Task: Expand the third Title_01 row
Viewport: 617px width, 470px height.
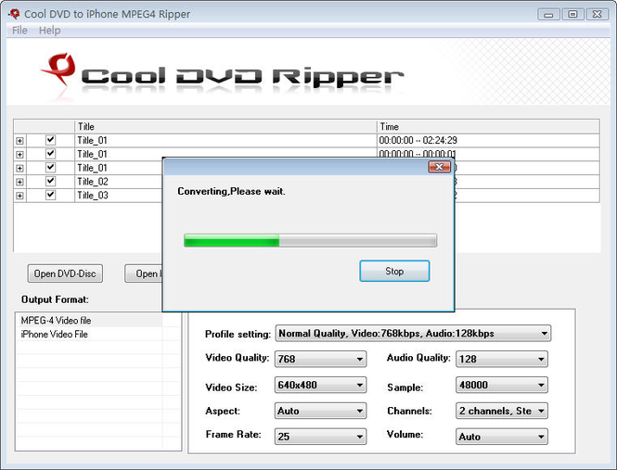Action: tap(19, 169)
